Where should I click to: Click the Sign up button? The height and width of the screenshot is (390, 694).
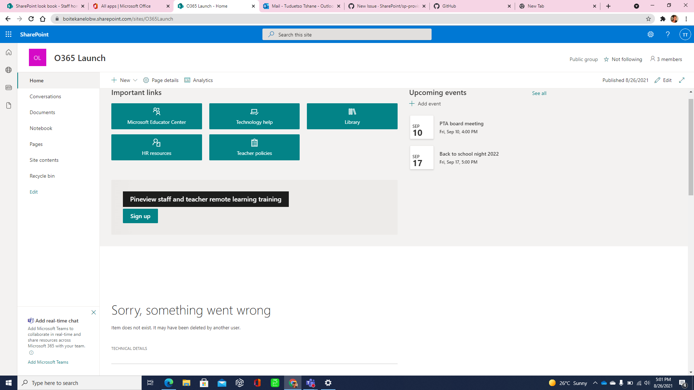[x=140, y=216]
